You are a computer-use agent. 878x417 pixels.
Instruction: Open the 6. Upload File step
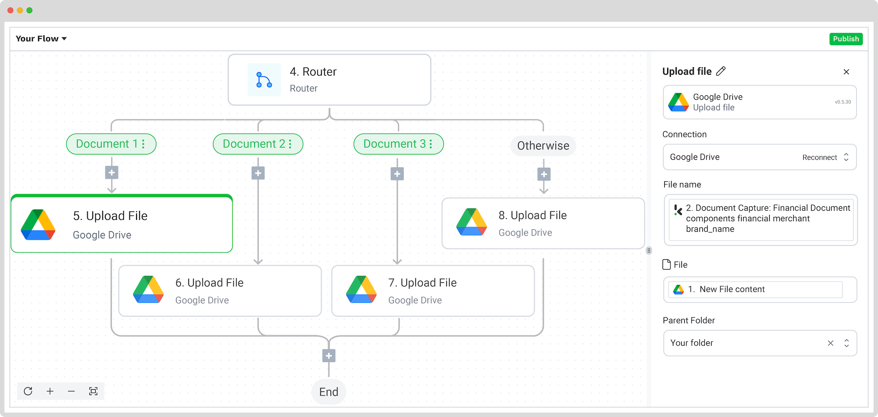point(220,291)
